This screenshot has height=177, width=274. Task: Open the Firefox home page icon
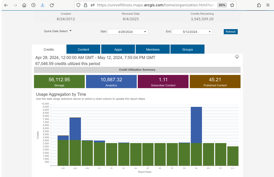pos(24,5)
